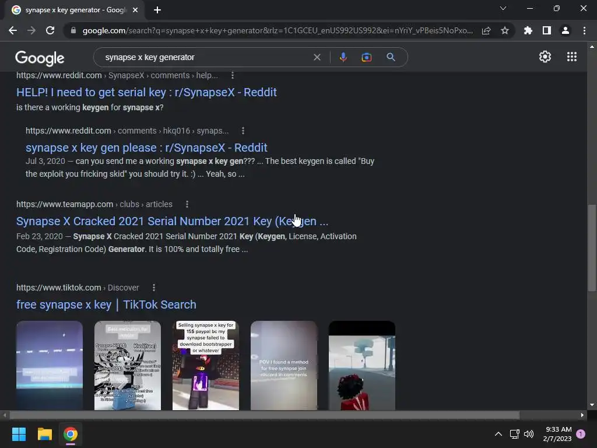Open options for the reddit help result
The height and width of the screenshot is (448, 597).
click(233, 75)
